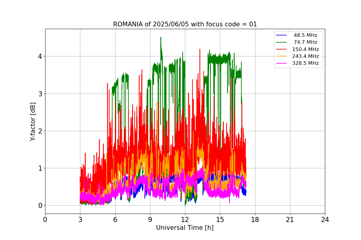Click the green line swatch in legend
The image size is (361, 240).
point(282,42)
